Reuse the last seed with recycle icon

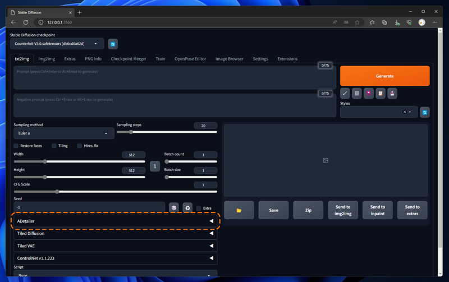(187, 208)
